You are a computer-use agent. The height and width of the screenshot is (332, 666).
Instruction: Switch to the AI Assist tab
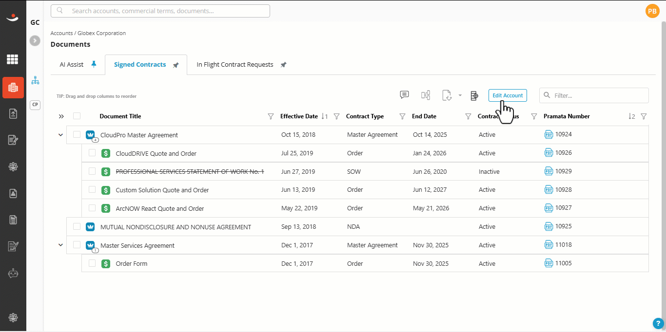pos(72,64)
